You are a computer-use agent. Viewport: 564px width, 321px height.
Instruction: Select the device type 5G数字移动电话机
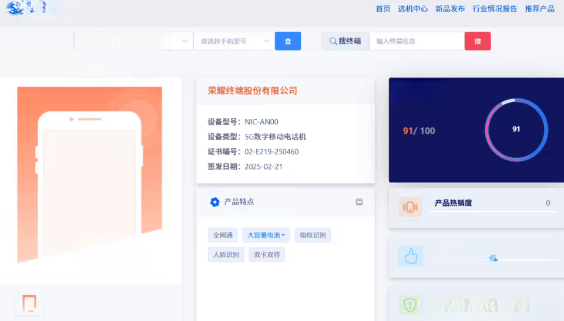[x=275, y=137]
